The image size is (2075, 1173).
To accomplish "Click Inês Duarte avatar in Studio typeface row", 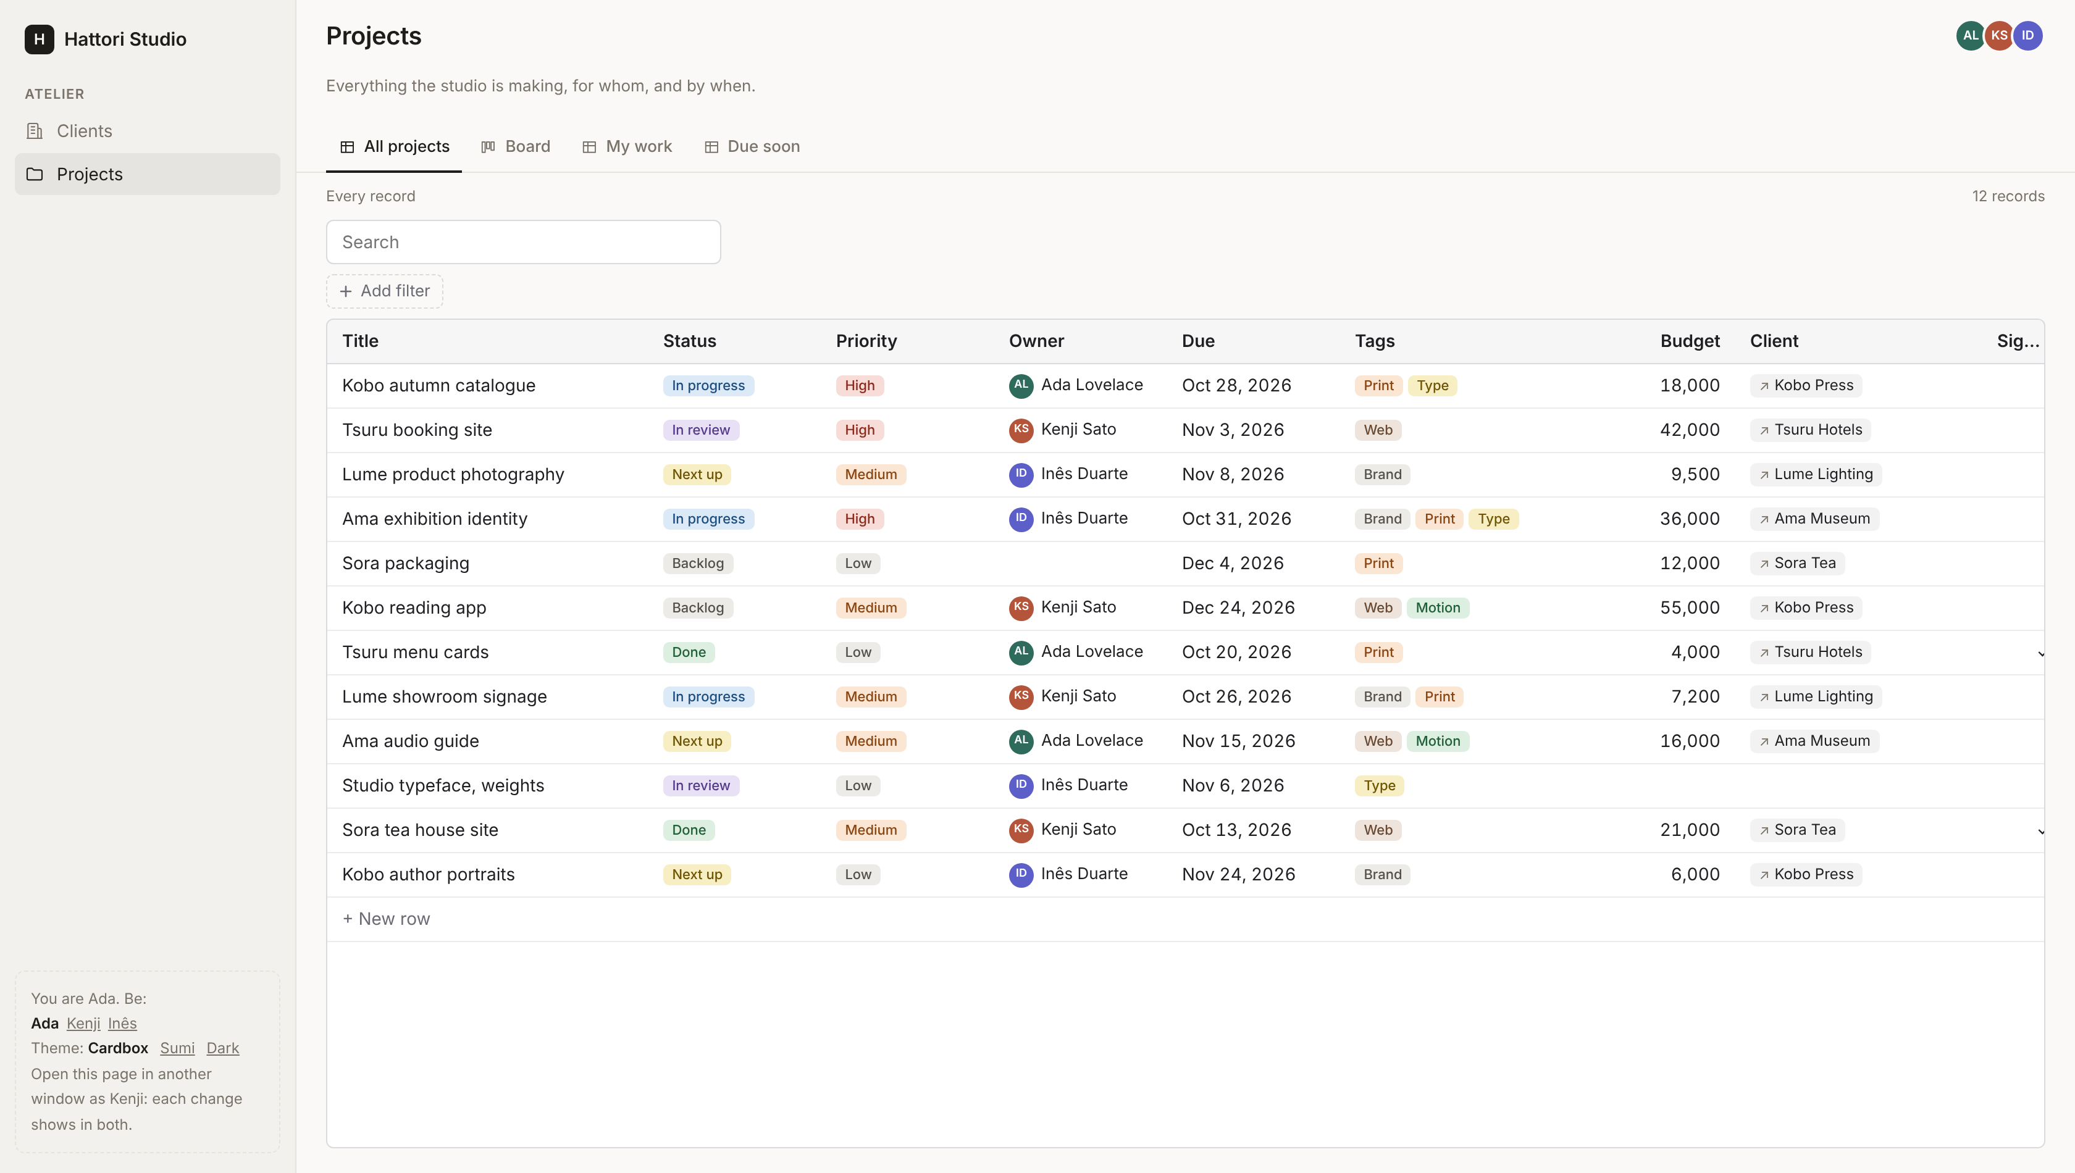I will pos(1021,785).
